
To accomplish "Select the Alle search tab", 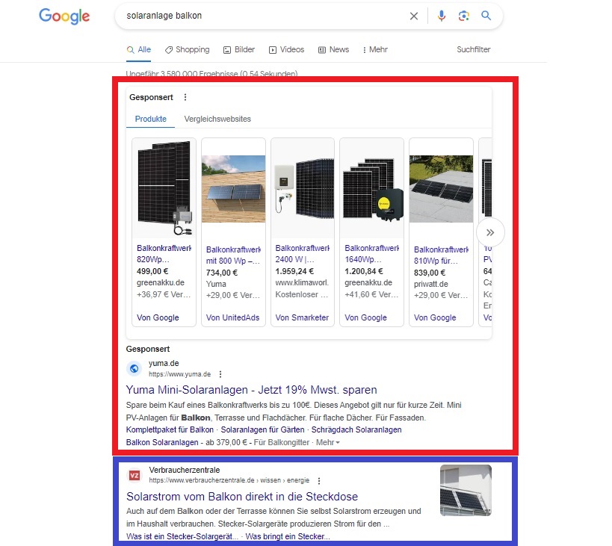I will [x=139, y=49].
